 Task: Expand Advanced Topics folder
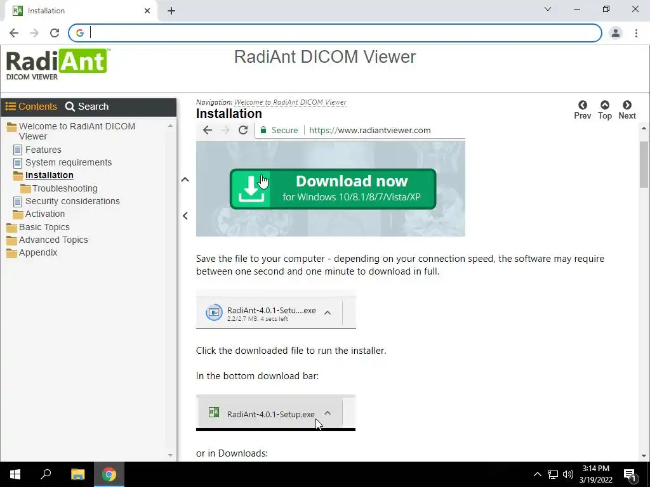(53, 240)
